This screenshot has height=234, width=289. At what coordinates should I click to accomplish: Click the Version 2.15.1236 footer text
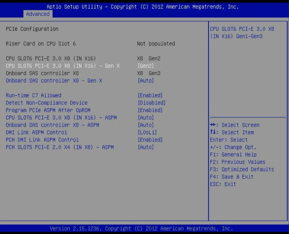pyautogui.click(x=141, y=229)
